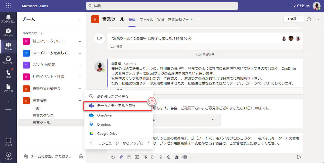This screenshot has height=163, width=324.
Task: Open the Format text icon in compose toolbar
Action: [113, 157]
